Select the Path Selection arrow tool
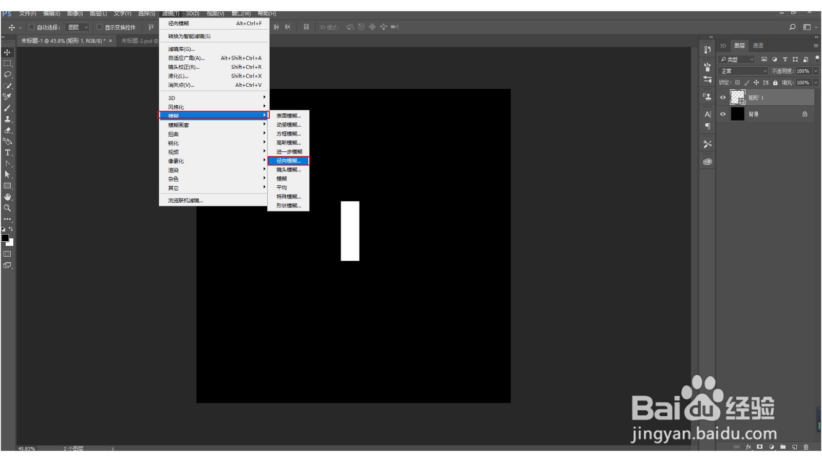This screenshot has width=822, height=462. click(x=7, y=175)
